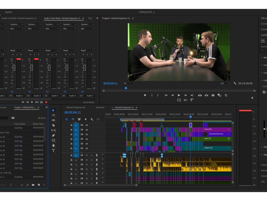Select the Ripple Edit tool
This screenshot has height=201, width=267.
(53, 120)
